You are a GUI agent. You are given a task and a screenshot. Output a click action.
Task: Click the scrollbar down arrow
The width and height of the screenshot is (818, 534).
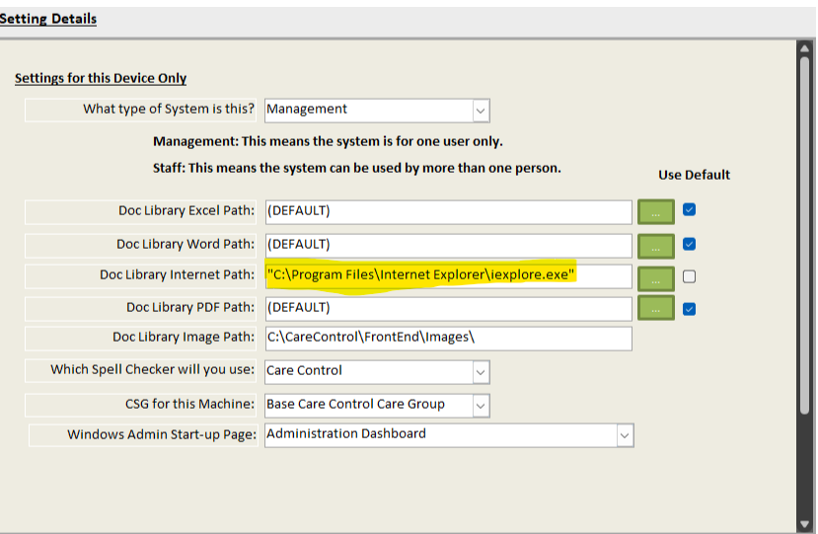click(x=804, y=524)
